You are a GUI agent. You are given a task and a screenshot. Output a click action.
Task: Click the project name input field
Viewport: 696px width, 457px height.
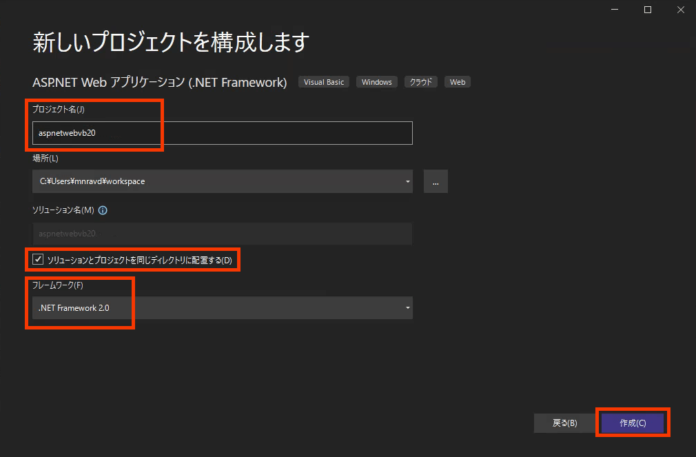[x=223, y=133]
